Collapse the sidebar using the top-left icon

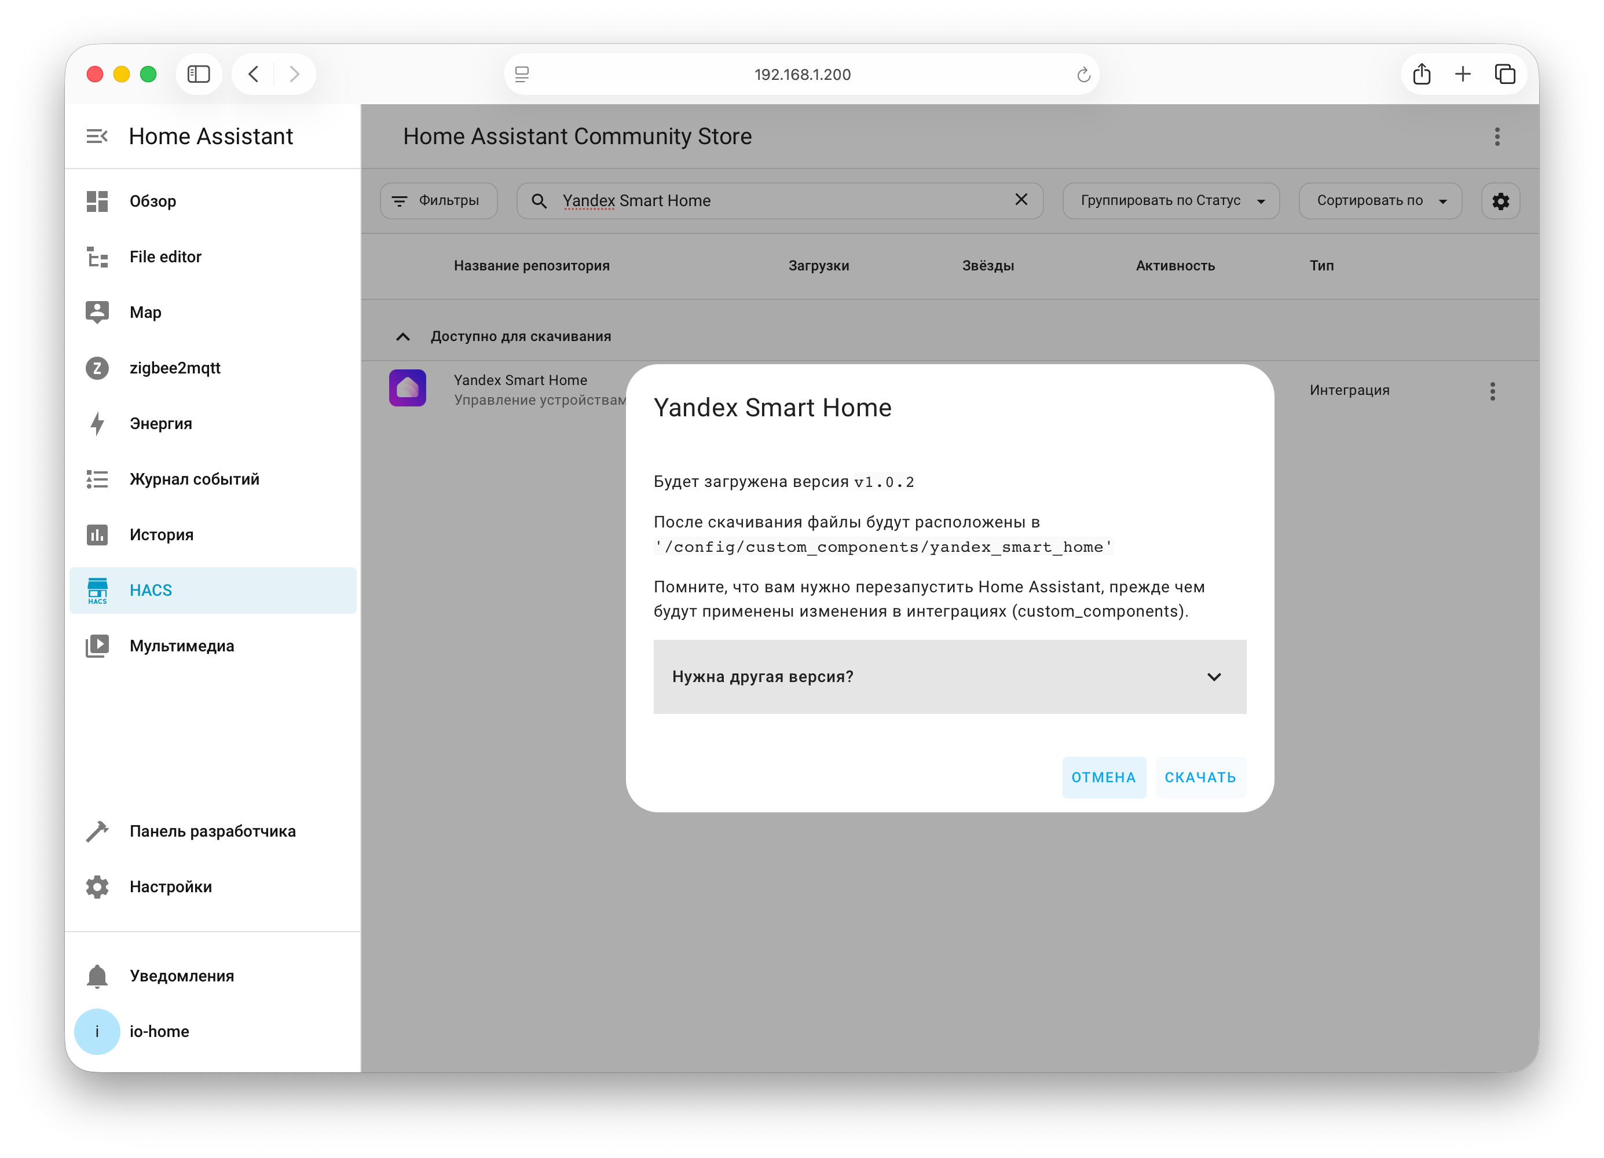[x=97, y=135]
